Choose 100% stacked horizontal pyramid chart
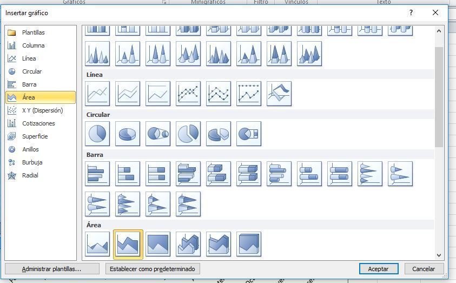Viewport: 456px width, 283px height. (188, 204)
